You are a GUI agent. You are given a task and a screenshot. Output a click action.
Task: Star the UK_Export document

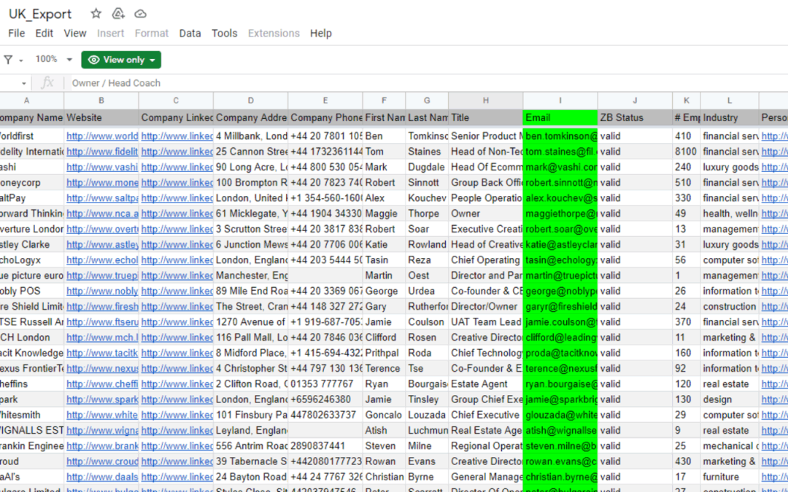coord(96,14)
